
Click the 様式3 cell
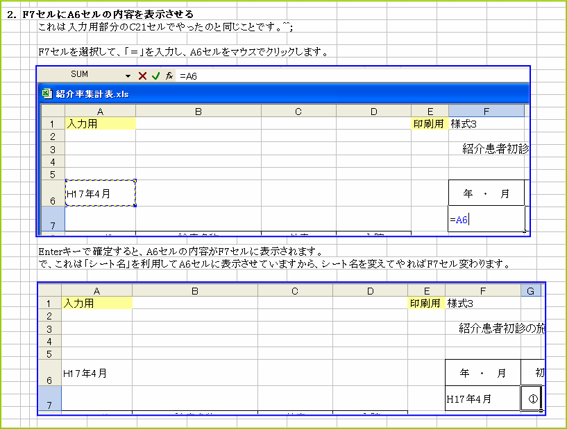tap(486, 123)
